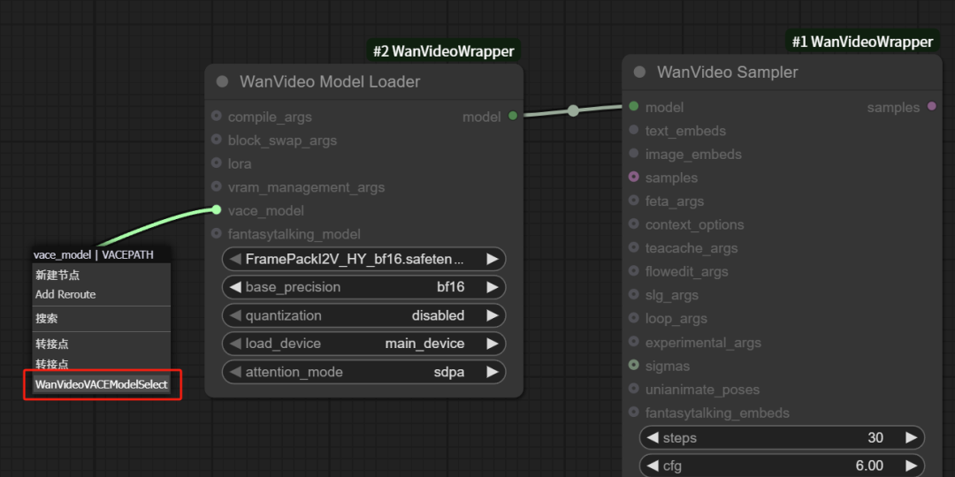Image resolution: width=955 pixels, height=477 pixels.
Task: Click 新建节点 in the popup menu
Action: (57, 275)
